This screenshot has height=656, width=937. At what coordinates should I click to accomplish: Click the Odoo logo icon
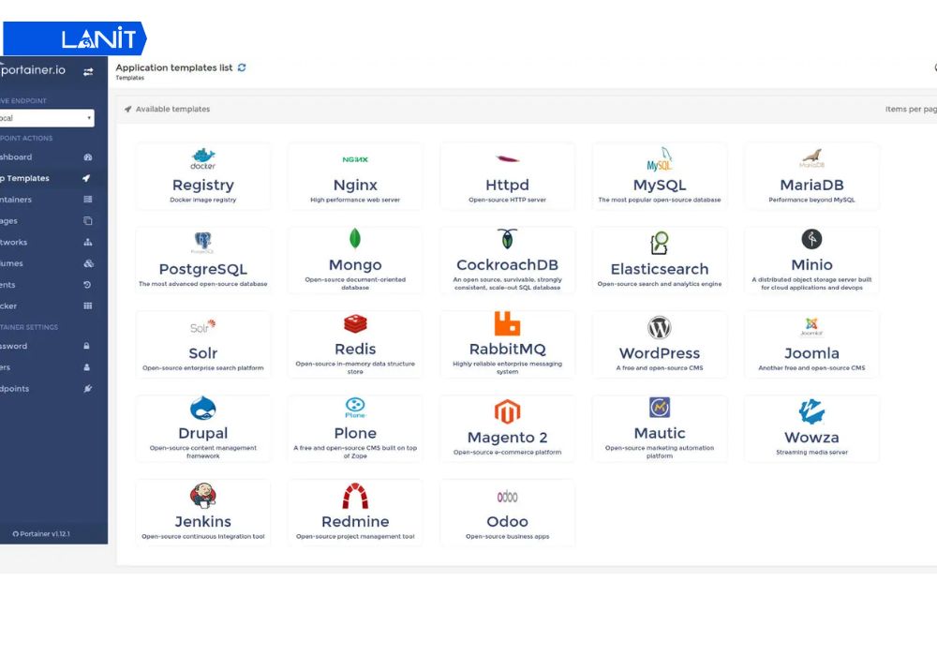[x=507, y=497]
